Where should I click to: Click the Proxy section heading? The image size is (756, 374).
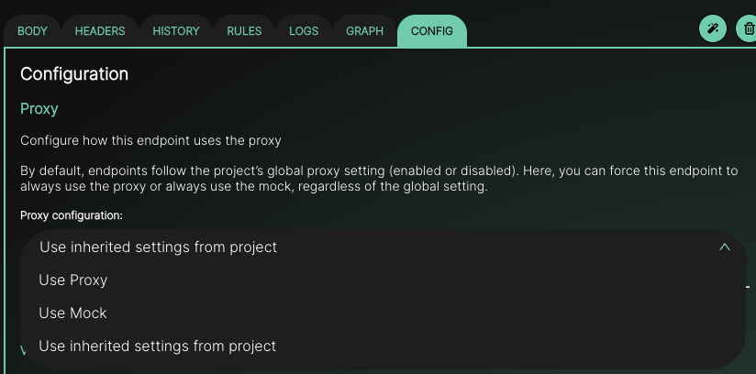point(39,108)
